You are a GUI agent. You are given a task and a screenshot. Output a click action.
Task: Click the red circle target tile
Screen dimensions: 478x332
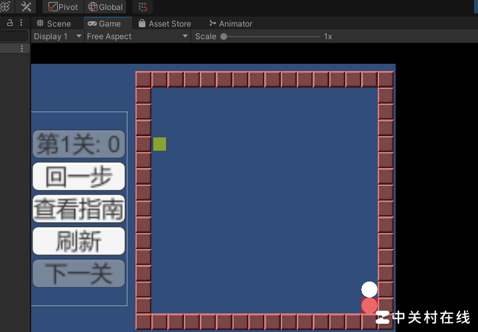(369, 305)
